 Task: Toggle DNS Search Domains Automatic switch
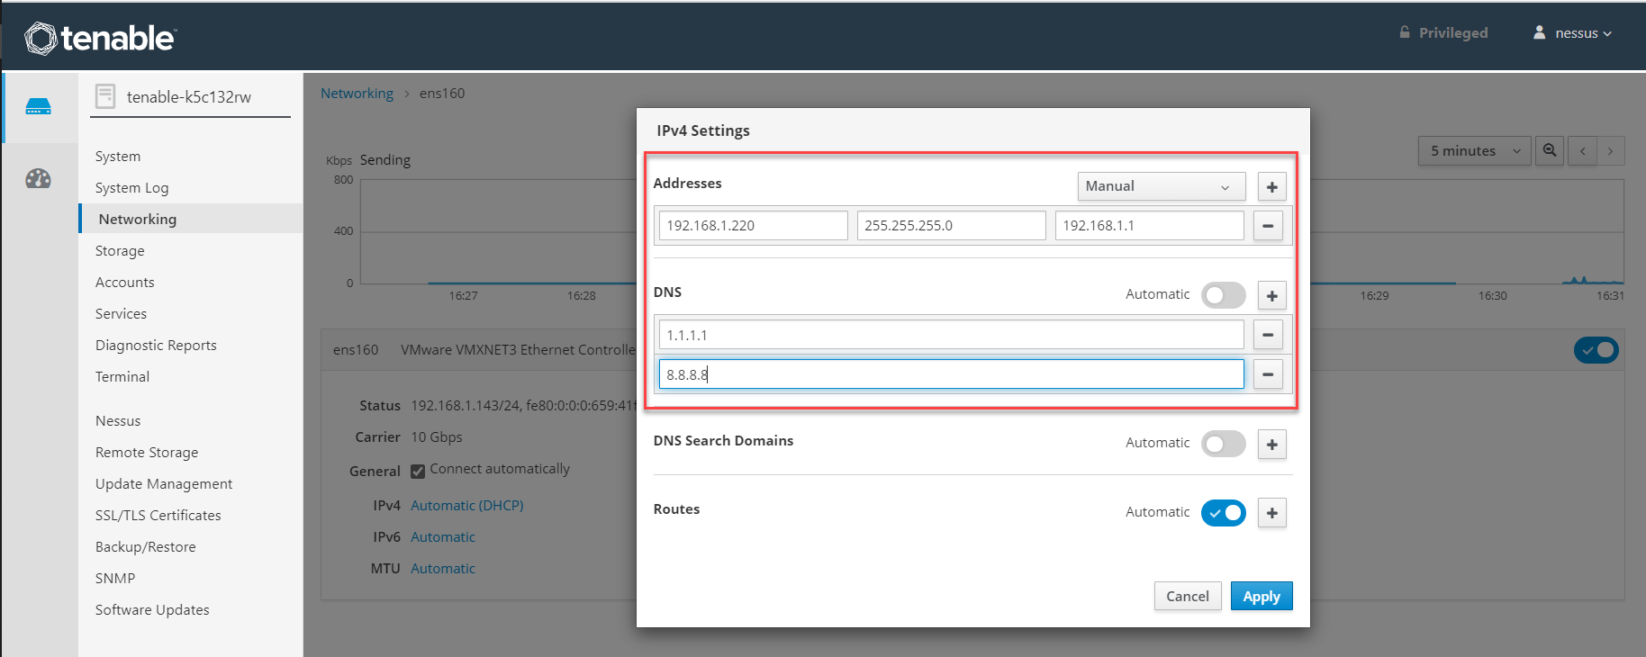click(1224, 444)
